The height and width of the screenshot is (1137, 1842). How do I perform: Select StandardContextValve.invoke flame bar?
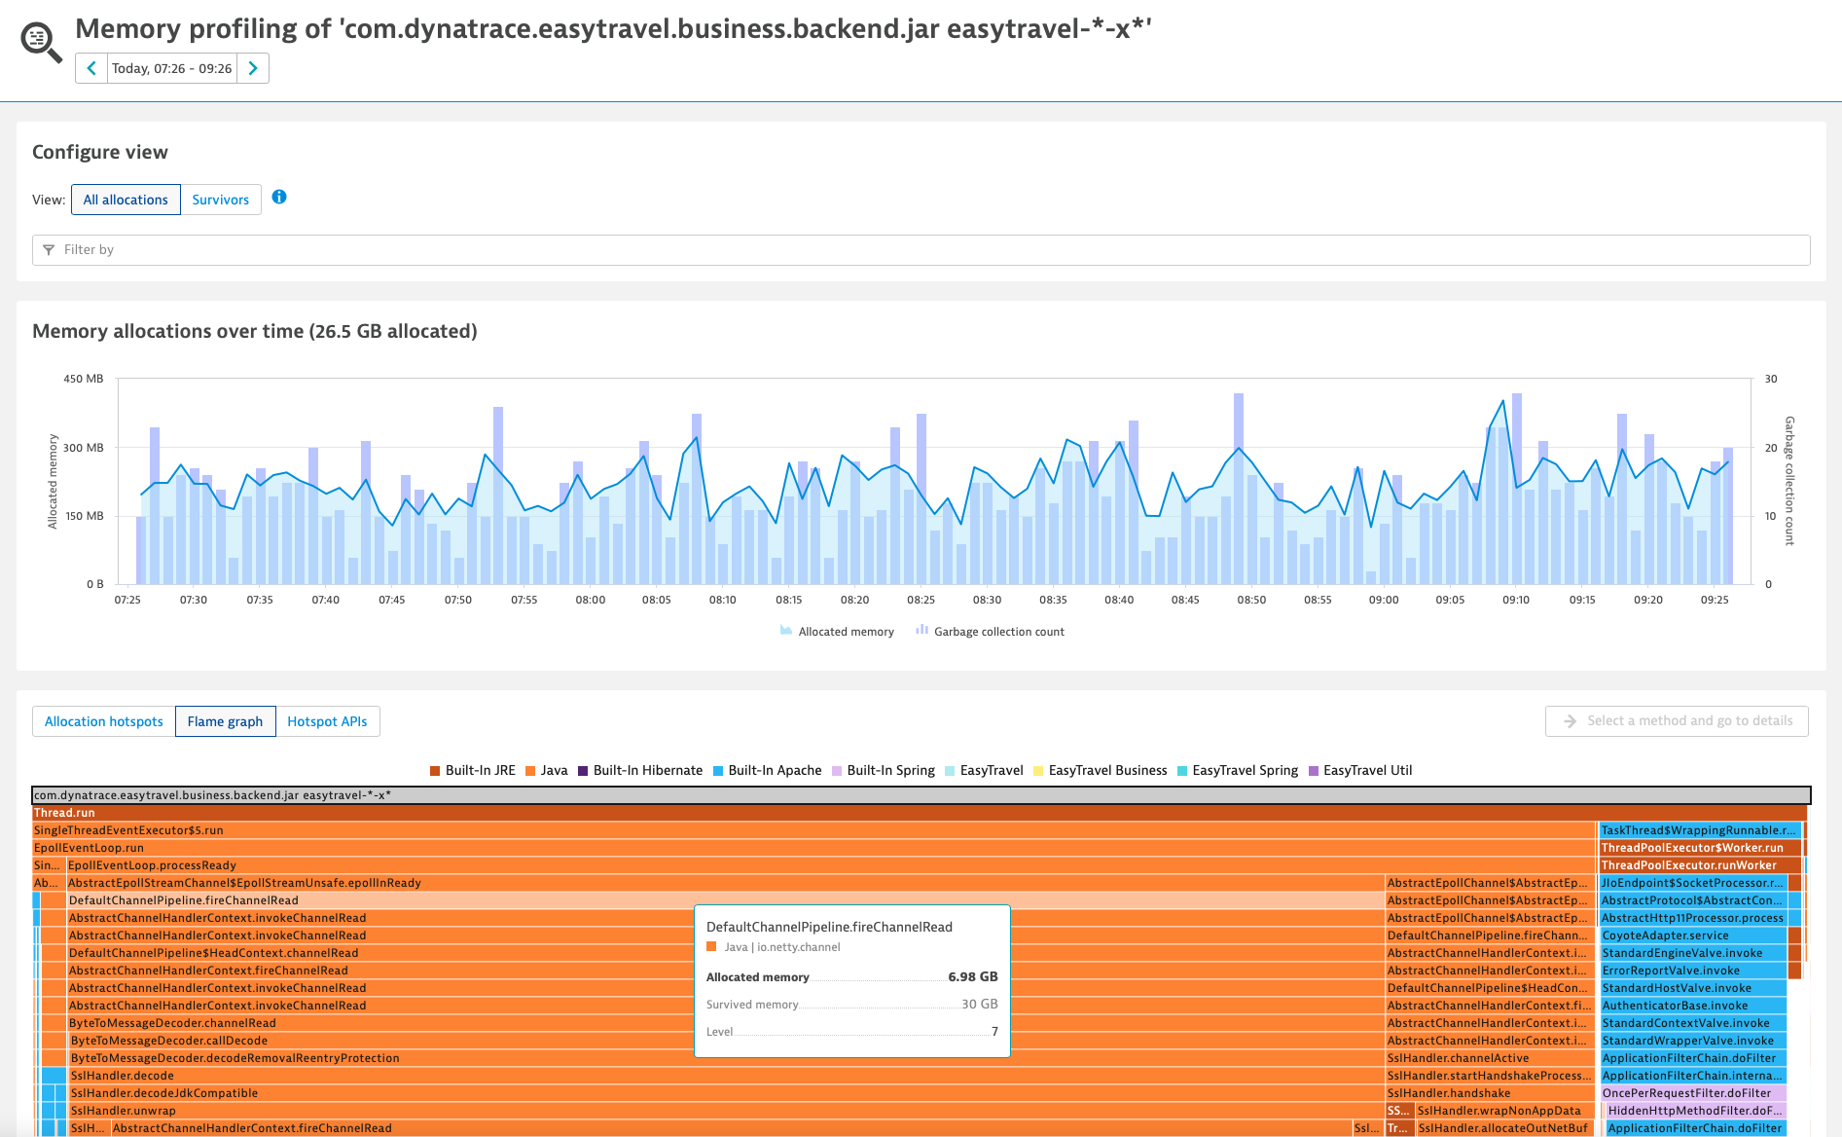[1693, 1023]
